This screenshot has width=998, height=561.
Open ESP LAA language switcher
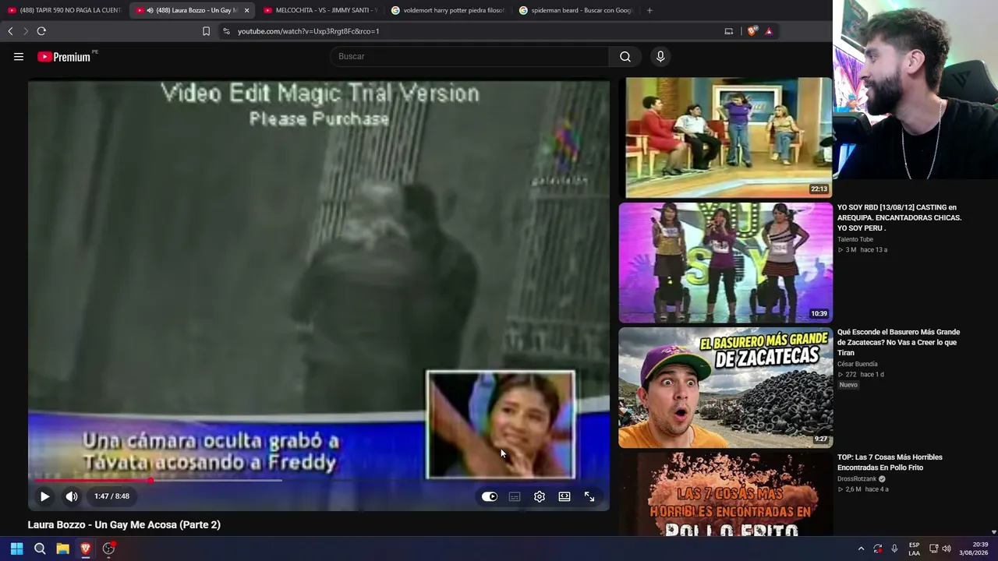click(914, 549)
